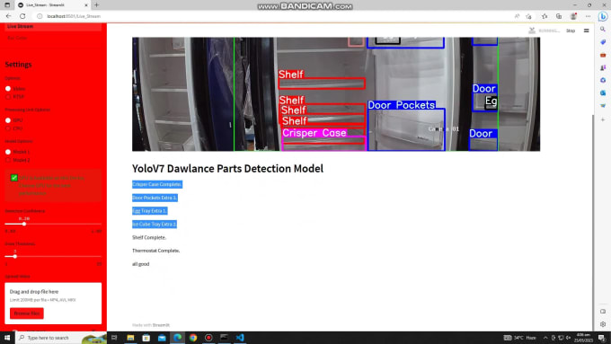
Task: Open the Live Stream sidebar page
Action: pyautogui.click(x=53, y=26)
